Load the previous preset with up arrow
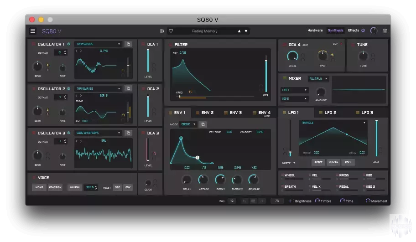416x242 pixels. [239, 31]
